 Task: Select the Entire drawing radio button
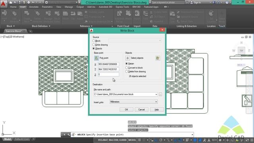click(94, 44)
